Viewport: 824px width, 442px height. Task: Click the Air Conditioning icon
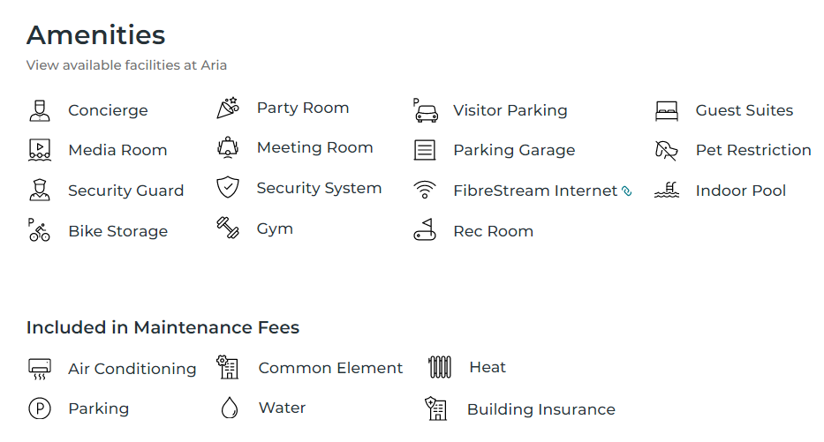(x=40, y=369)
